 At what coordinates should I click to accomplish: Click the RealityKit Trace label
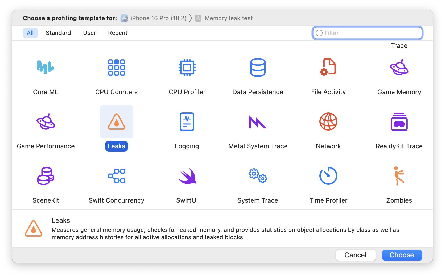coord(399,146)
